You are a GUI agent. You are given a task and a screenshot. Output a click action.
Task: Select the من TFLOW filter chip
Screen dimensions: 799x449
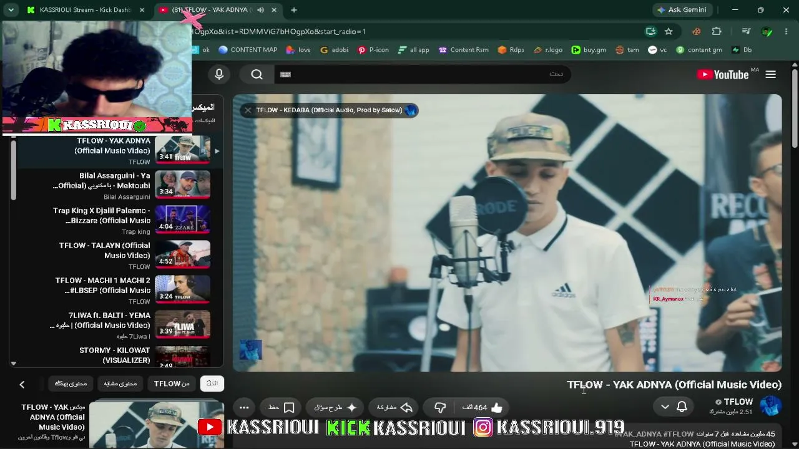172,384
